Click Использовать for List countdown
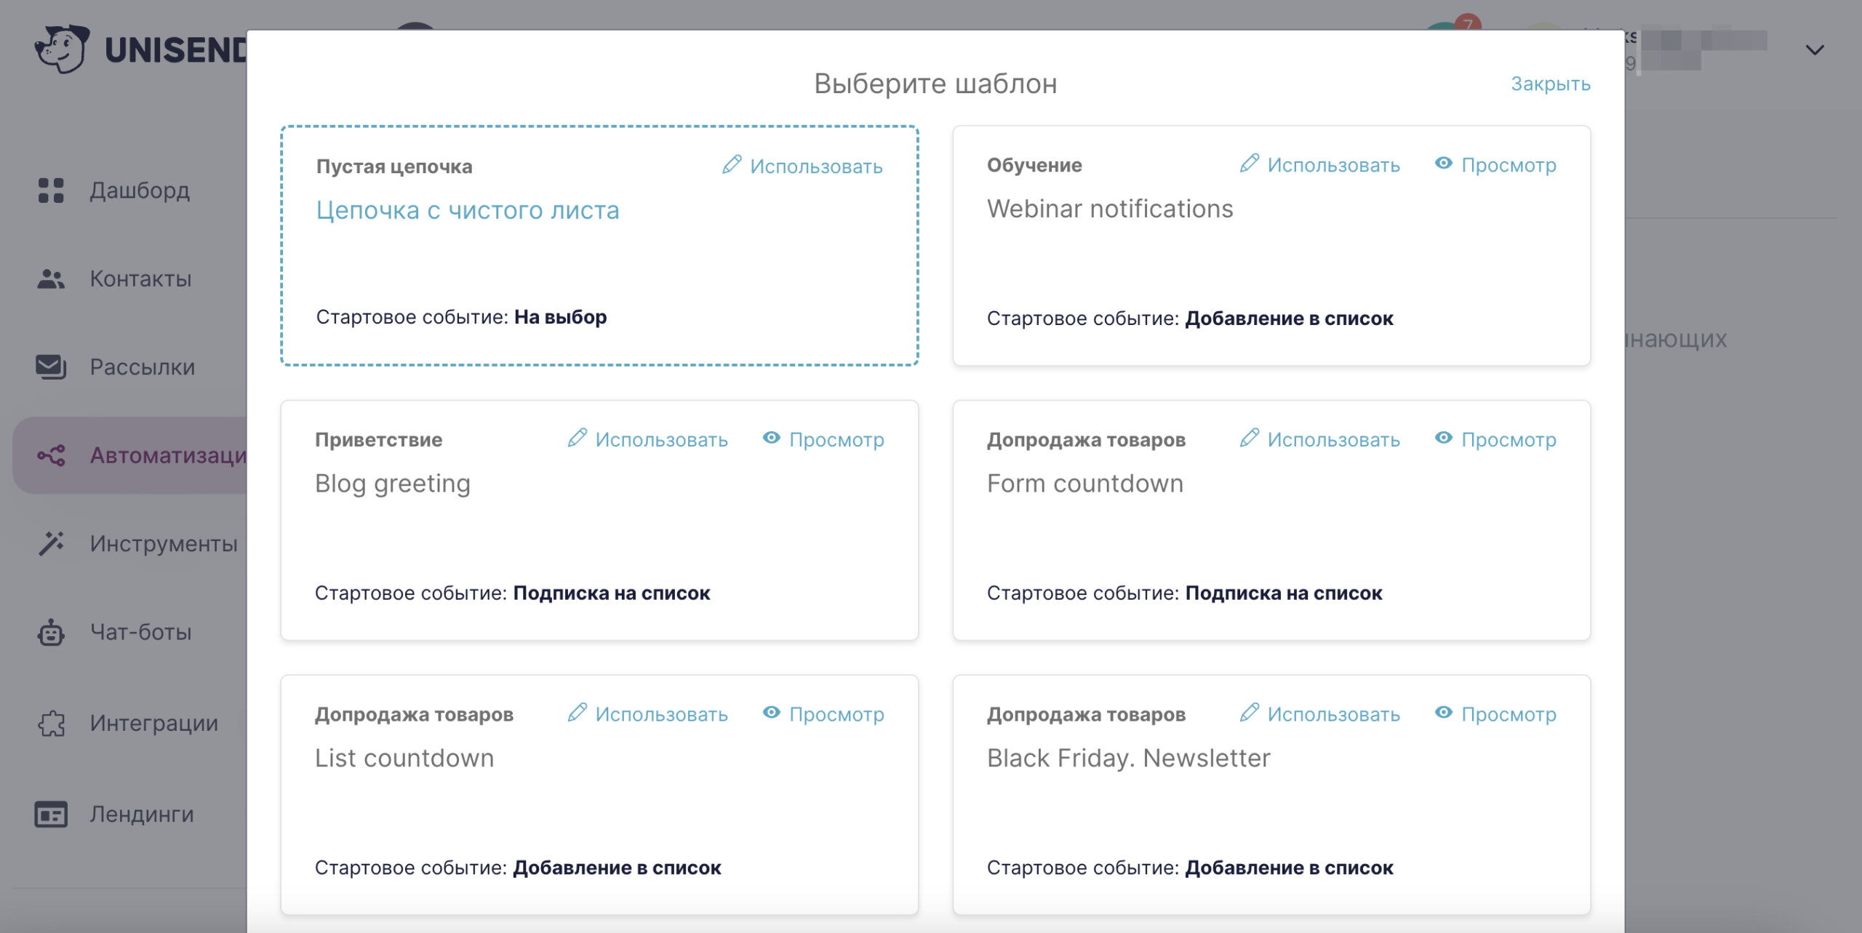 648,714
